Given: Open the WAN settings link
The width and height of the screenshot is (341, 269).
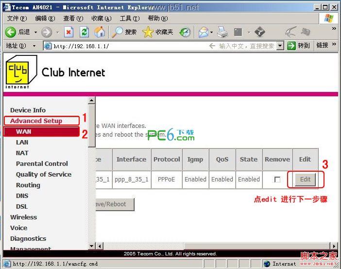Looking at the screenshot, I should point(23,131).
